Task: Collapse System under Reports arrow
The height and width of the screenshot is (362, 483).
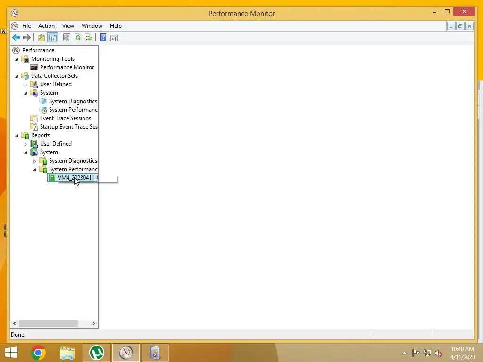Action: tap(25, 152)
